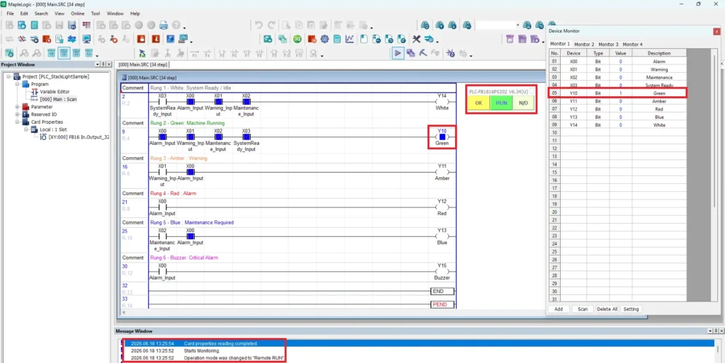This screenshot has width=725, height=363.
Task: Click the Redo arrow icon
Action: point(271,25)
